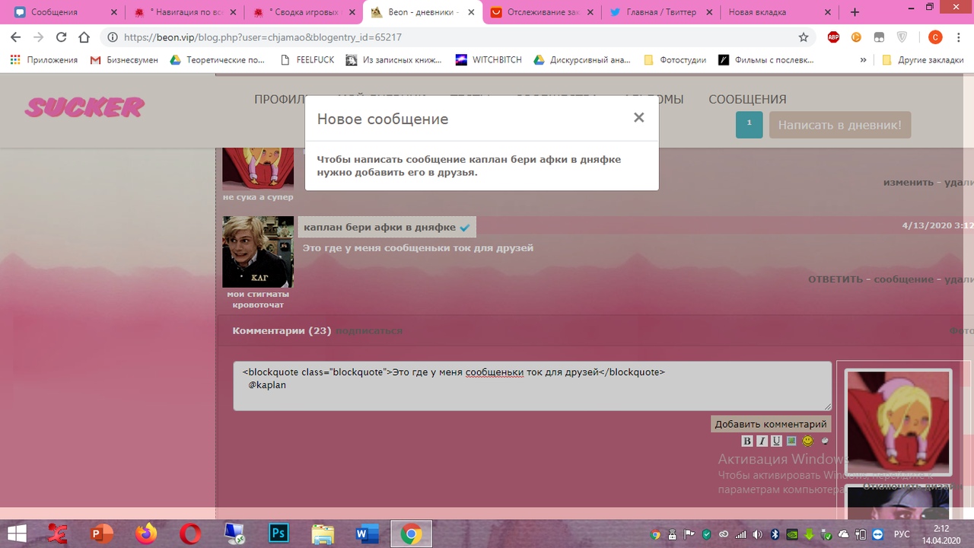Screen dimensions: 974x548
Task: Open the Chrome three-dot menu
Action: [960, 37]
